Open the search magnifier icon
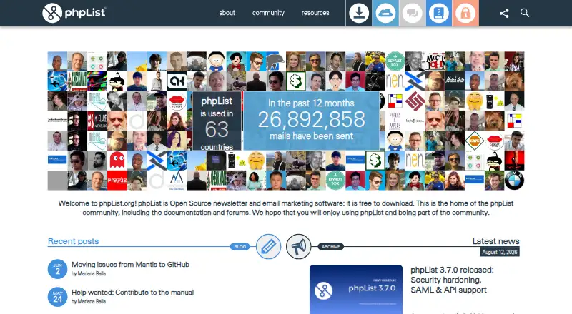Screen dimensions: 572x314 point(525,13)
